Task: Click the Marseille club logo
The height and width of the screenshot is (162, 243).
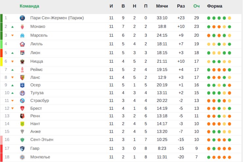Action: 22,35
